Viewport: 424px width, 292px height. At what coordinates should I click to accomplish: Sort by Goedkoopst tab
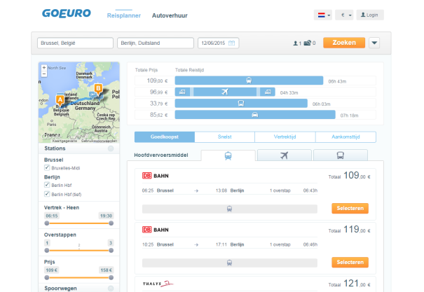[165, 137]
